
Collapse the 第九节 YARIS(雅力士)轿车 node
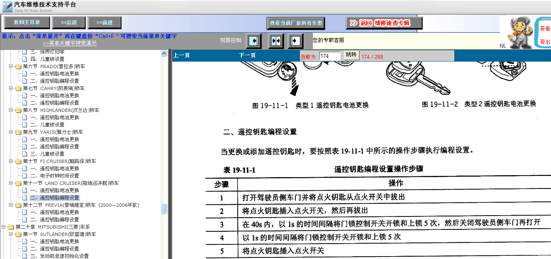[11, 132]
